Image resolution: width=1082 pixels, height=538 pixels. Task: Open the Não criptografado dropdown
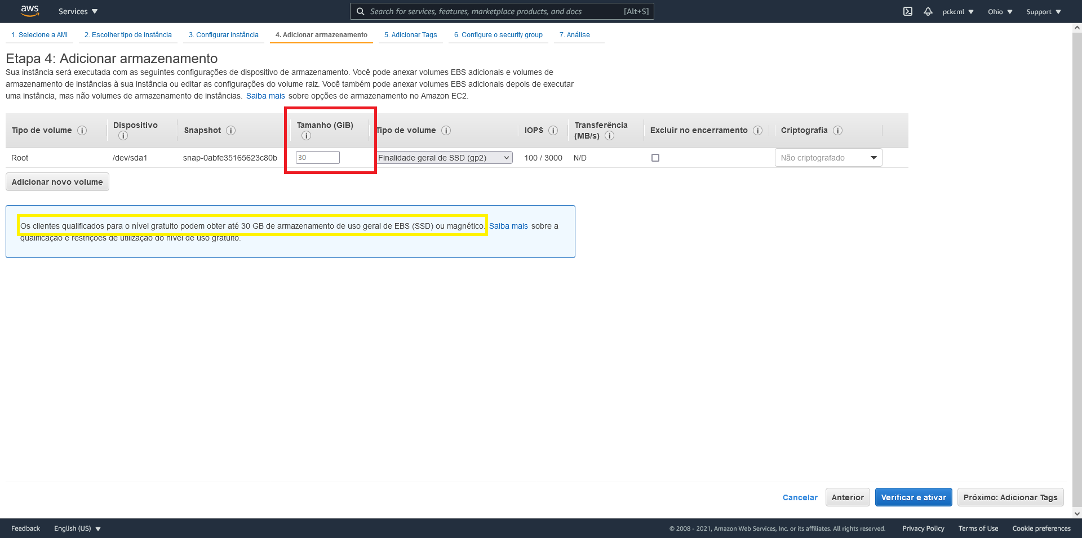tap(828, 158)
